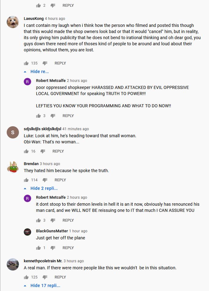209x291 pixels.
Task: Open the '41 minutes ago' timestamp link
Action: coord(76,129)
